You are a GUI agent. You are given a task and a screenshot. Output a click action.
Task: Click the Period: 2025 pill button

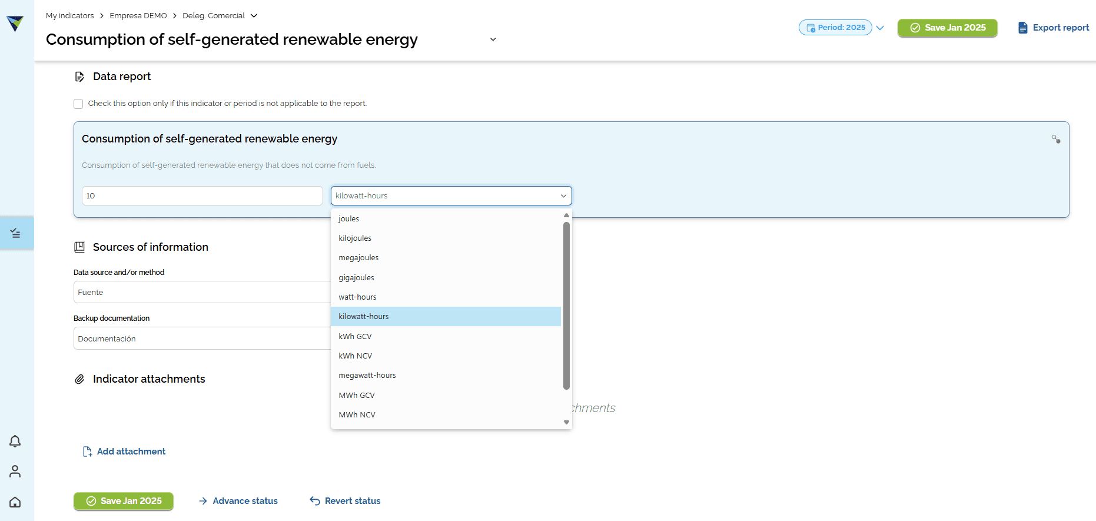point(835,28)
